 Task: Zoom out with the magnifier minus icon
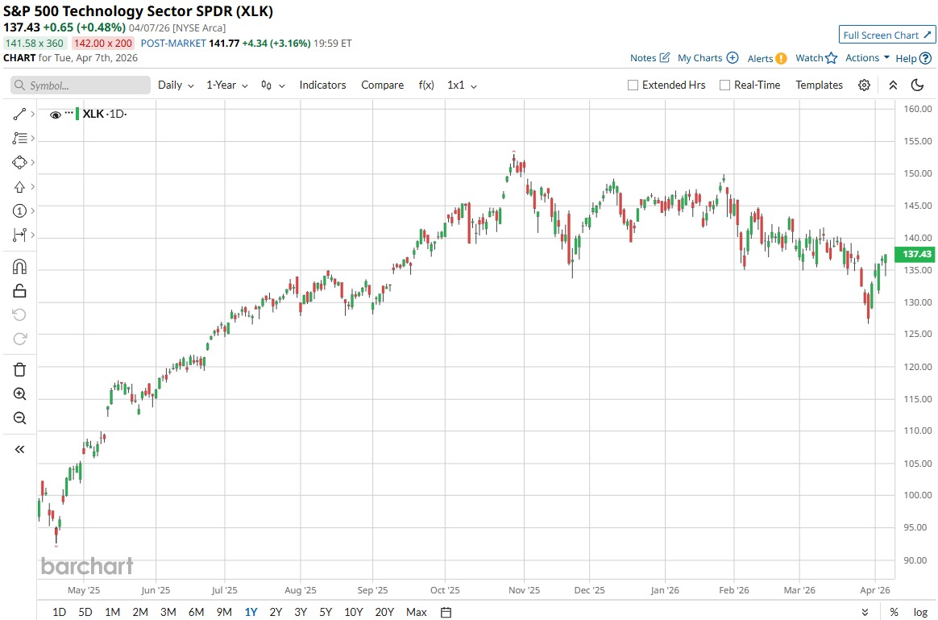pos(20,418)
